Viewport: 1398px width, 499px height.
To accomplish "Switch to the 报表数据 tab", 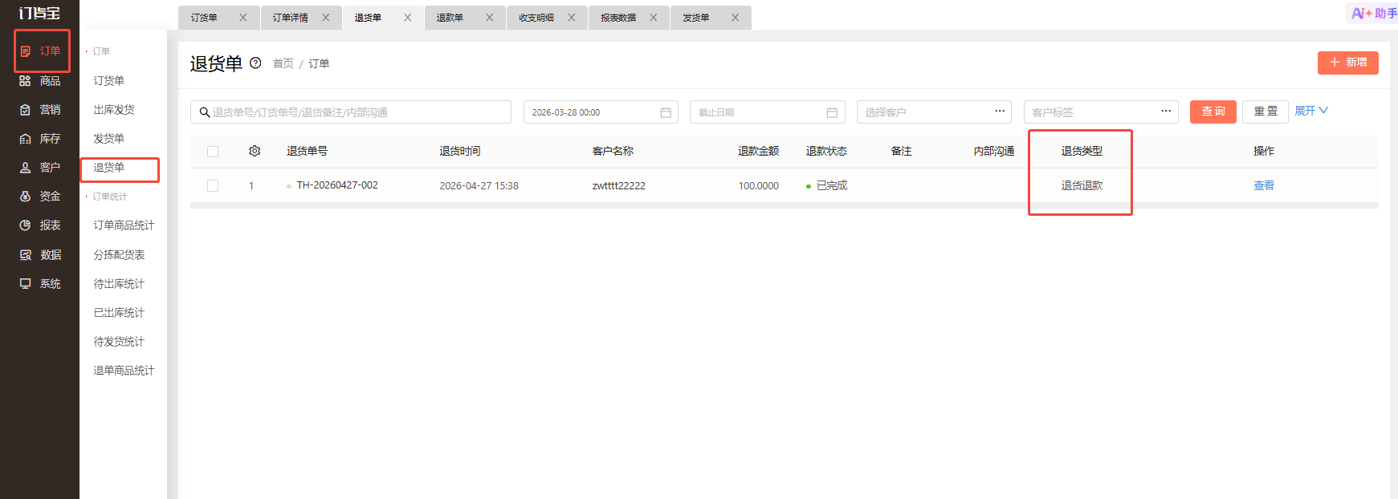I will [x=618, y=18].
